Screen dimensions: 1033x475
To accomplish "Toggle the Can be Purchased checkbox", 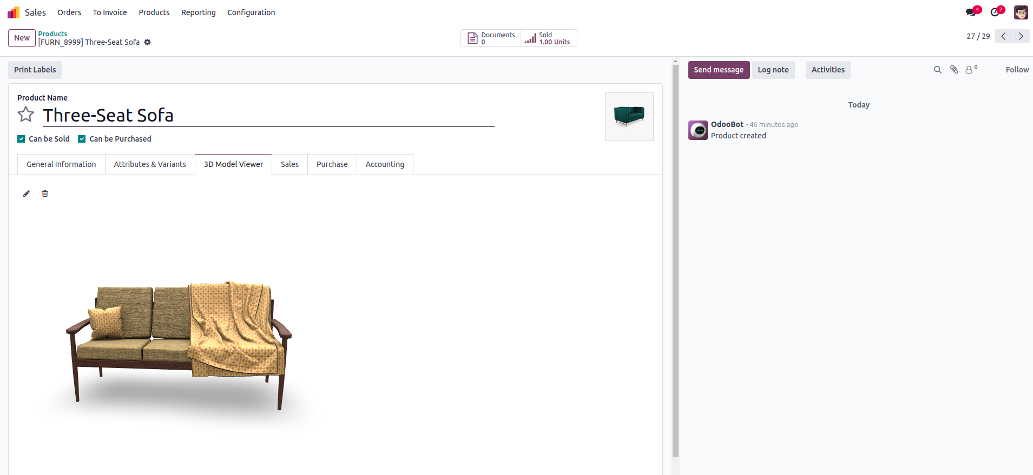I will coord(82,139).
